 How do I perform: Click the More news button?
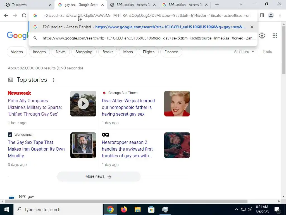[99, 176]
